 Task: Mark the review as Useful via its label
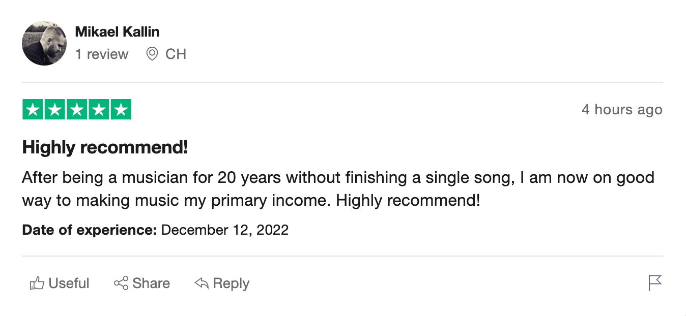pos(69,283)
